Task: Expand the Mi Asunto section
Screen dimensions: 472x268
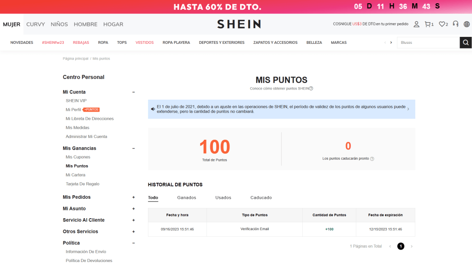Action: tap(133, 208)
